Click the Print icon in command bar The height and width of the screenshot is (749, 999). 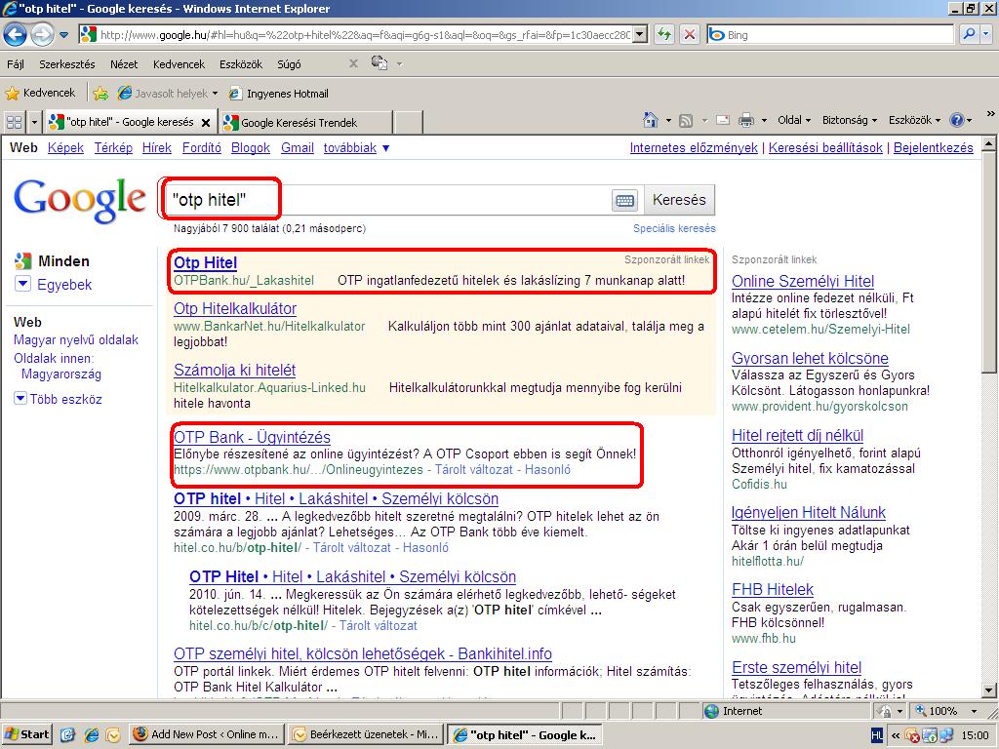tap(746, 120)
